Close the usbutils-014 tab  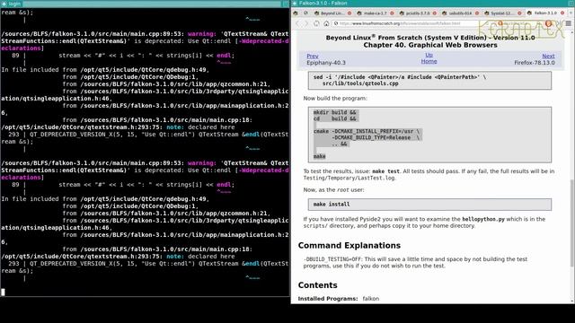pos(477,13)
